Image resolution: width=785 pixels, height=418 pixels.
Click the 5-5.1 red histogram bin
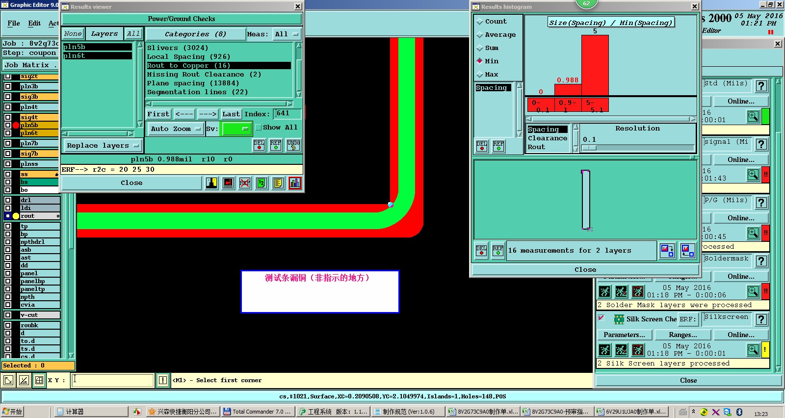click(595, 105)
